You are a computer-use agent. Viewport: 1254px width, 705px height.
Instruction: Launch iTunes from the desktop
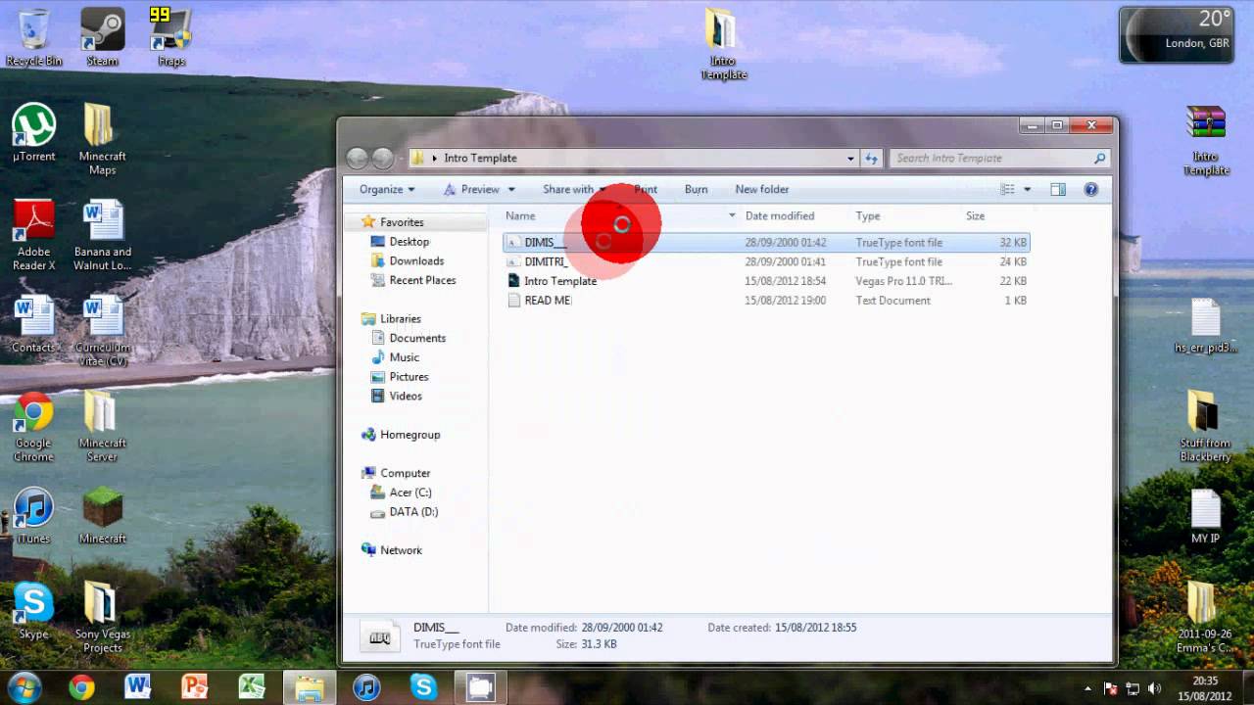(33, 515)
